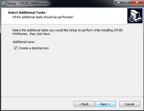This screenshot has width=144, height=111.
Task: Click the computer wizard image in header
Action: pos(135,16)
